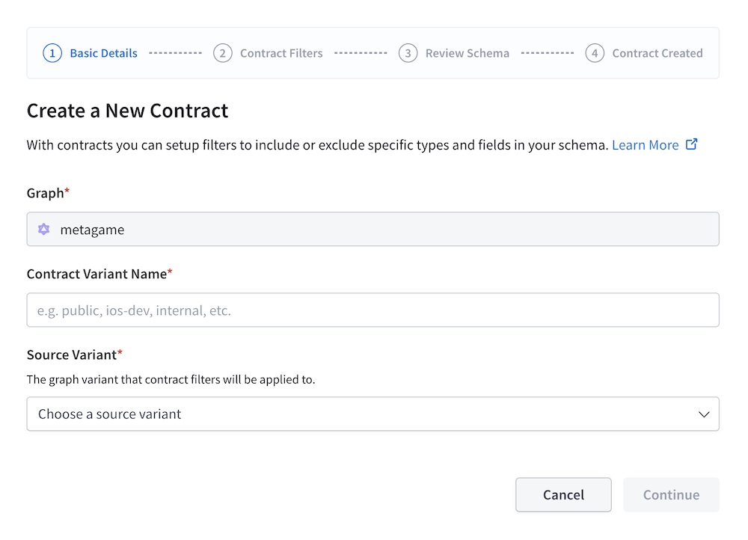The height and width of the screenshot is (540, 748).
Task: Select the Review Schema step
Action: [467, 53]
